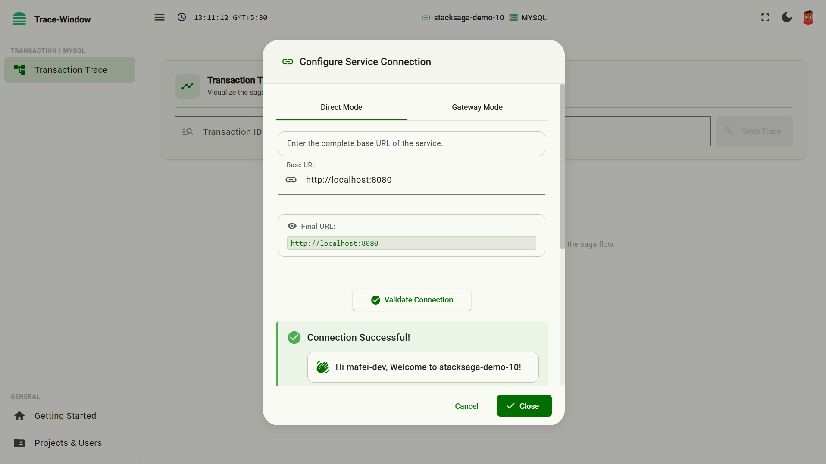Click the database icon next to MYSQL
This screenshot has width=826, height=464.
coord(513,18)
